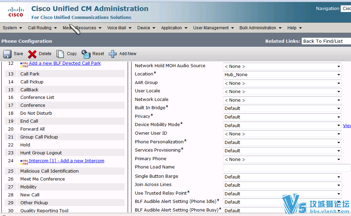Image resolution: width=351 pixels, height=216 pixels.
Task: Open the Single Button Barge dropdown
Action: pos(282,177)
